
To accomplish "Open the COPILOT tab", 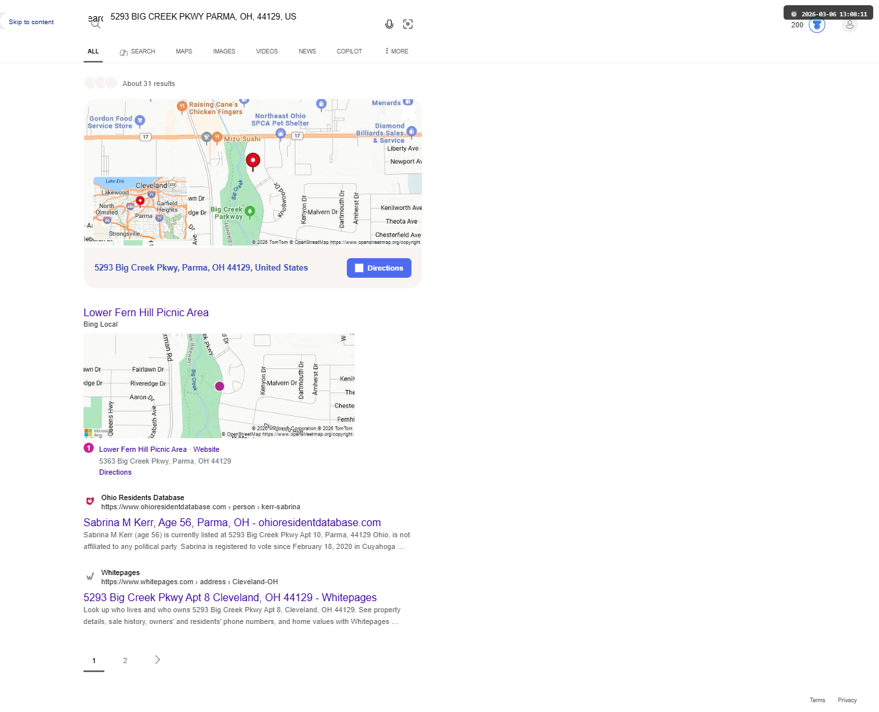I will click(x=350, y=51).
